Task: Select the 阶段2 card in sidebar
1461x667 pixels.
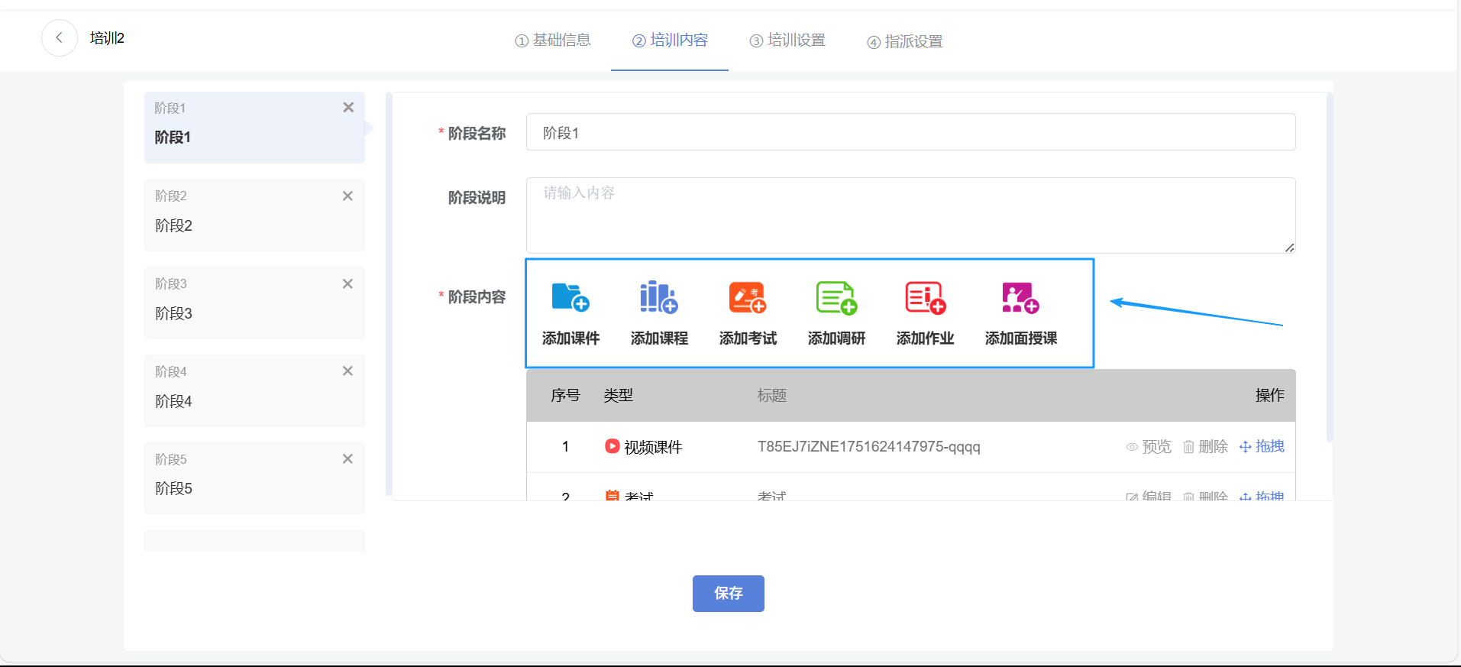Action: (254, 215)
